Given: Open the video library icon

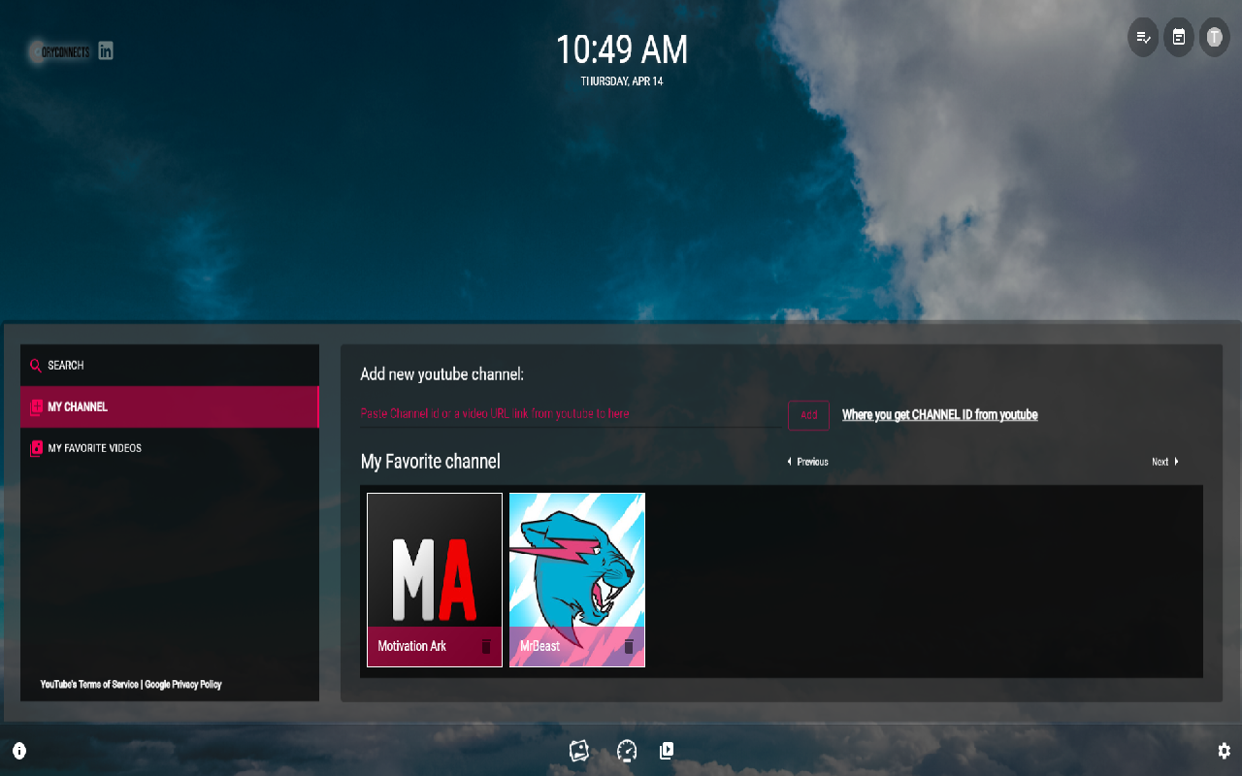Looking at the screenshot, I should [667, 750].
